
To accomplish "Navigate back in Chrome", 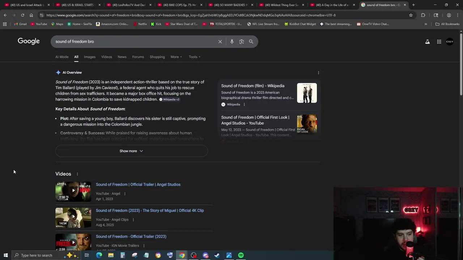I will coord(5,15).
